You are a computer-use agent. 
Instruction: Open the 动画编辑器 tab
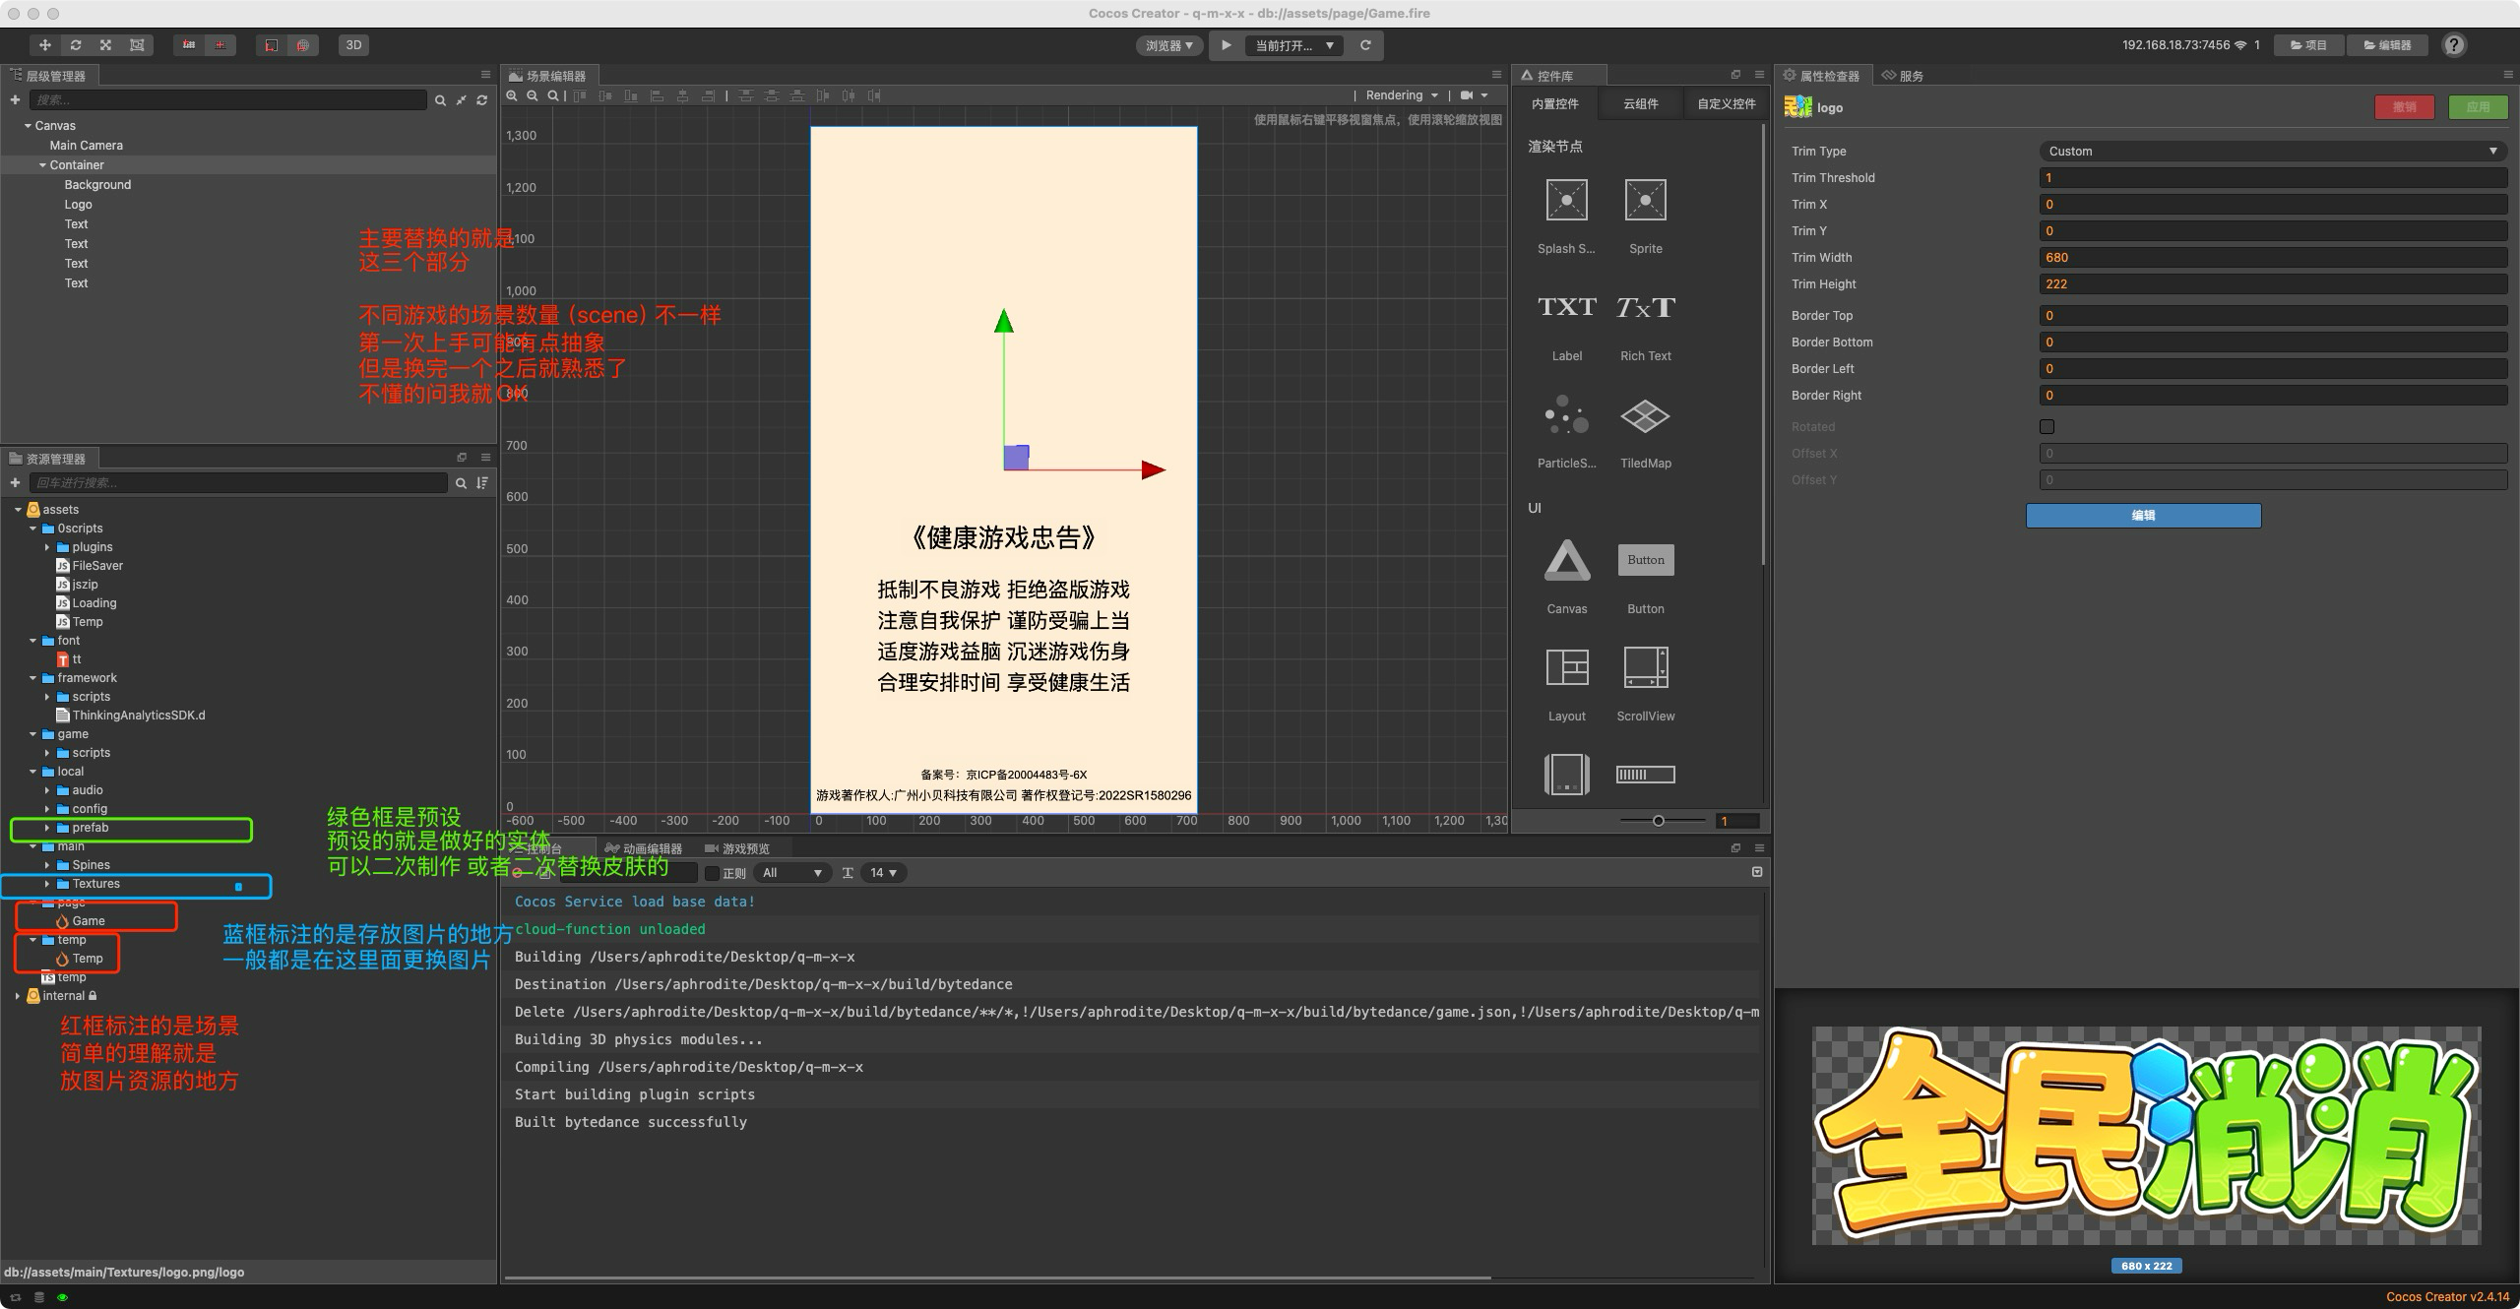tap(644, 848)
